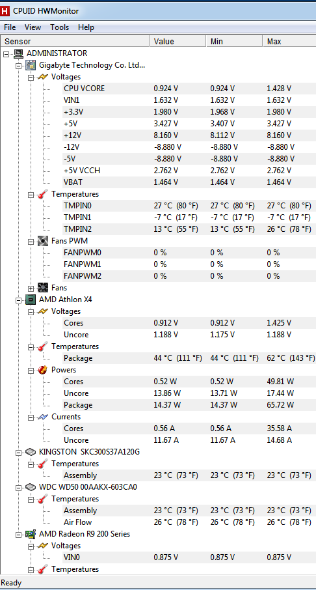Open the File menu
316x590 pixels.
10,27
